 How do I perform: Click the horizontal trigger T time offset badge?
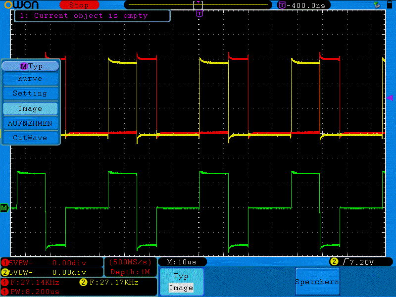point(304,5)
